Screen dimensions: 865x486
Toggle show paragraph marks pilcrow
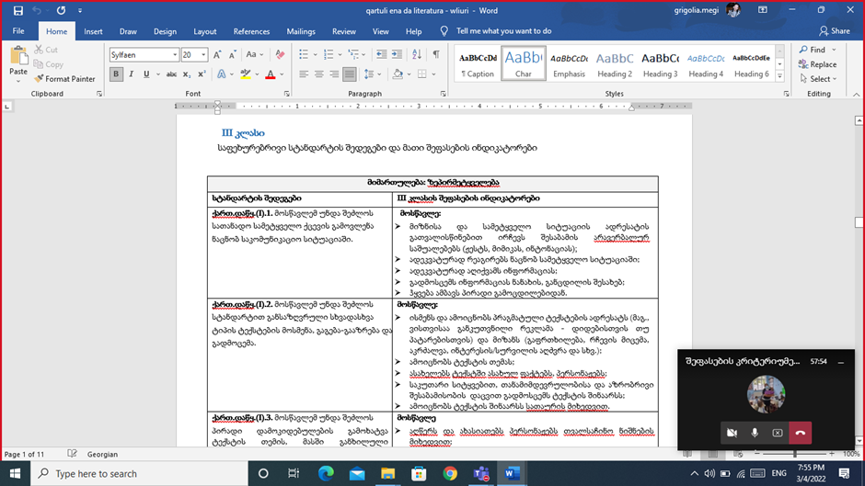[436, 54]
